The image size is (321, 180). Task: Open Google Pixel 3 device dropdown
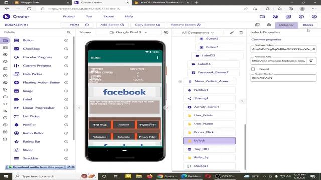coord(128,32)
